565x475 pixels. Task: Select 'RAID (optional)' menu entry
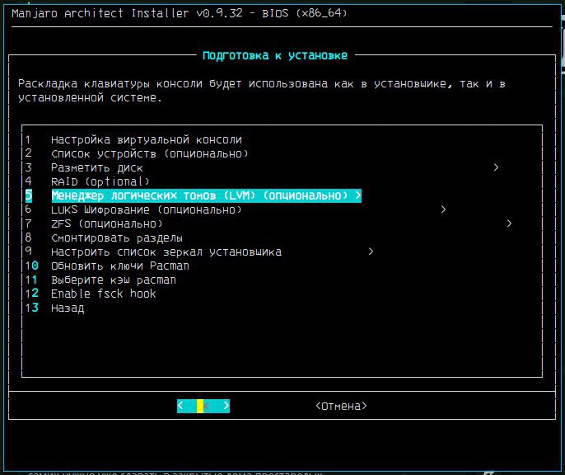coord(100,181)
